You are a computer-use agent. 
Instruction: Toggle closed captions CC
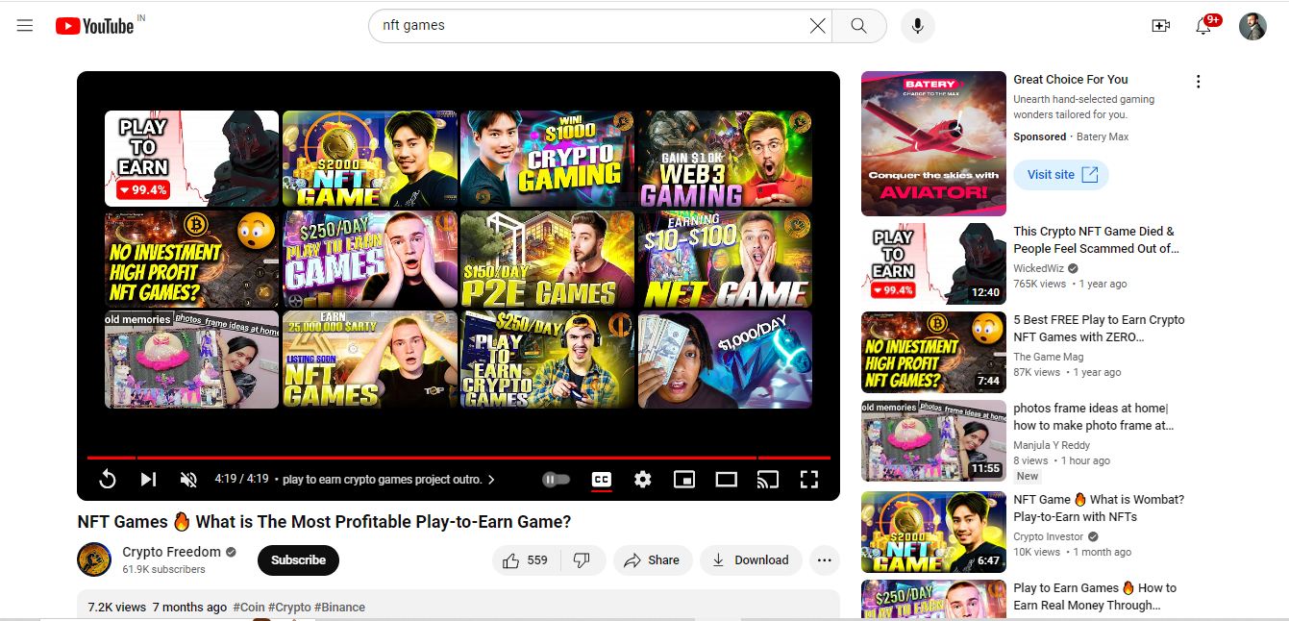(x=602, y=479)
